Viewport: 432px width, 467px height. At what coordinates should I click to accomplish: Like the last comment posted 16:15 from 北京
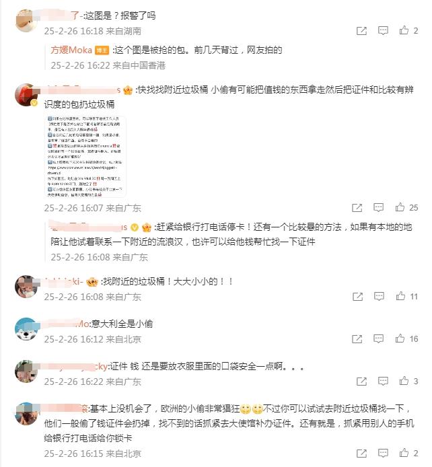pos(404,453)
